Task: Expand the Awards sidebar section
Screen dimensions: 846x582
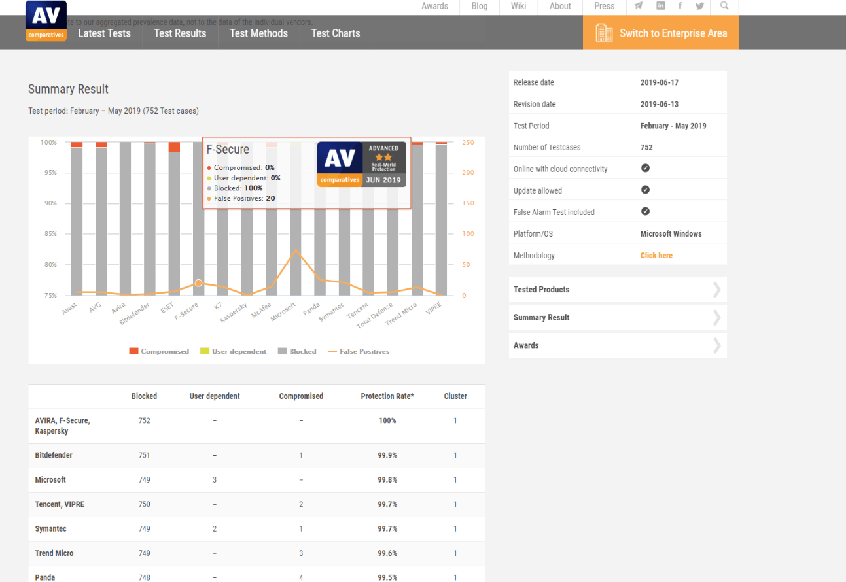Action: (618, 345)
